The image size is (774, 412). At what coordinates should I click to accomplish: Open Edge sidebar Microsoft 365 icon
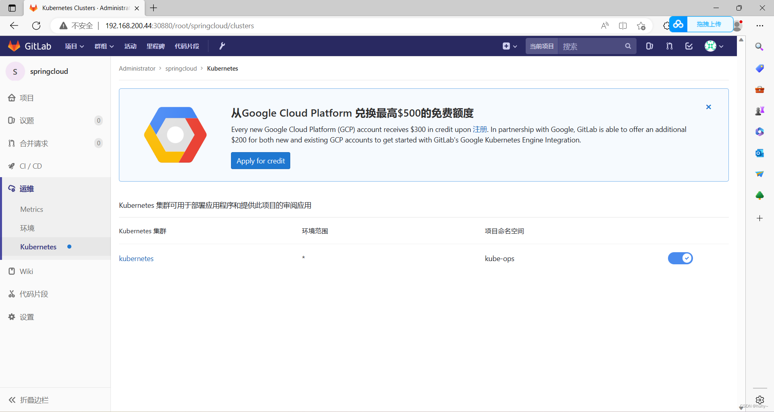coord(759,132)
